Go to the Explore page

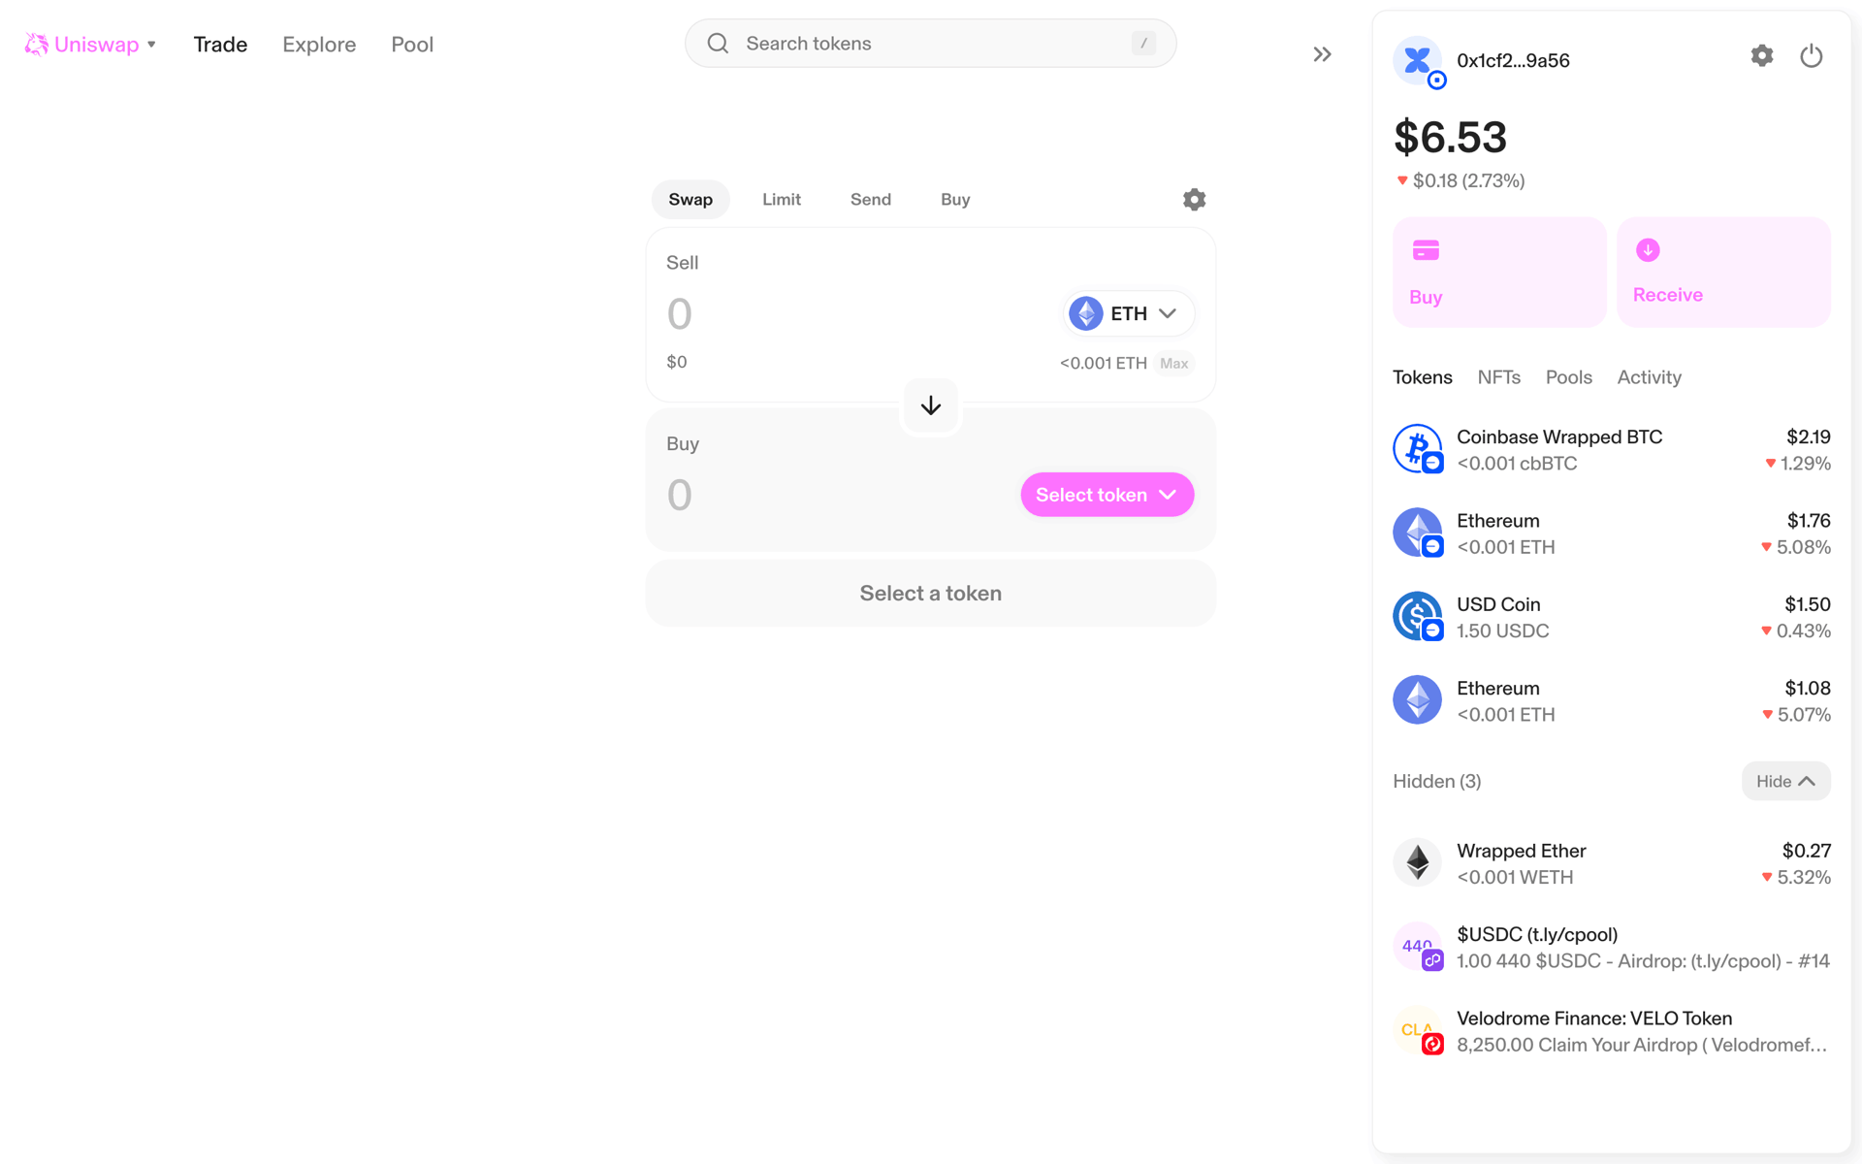point(319,45)
